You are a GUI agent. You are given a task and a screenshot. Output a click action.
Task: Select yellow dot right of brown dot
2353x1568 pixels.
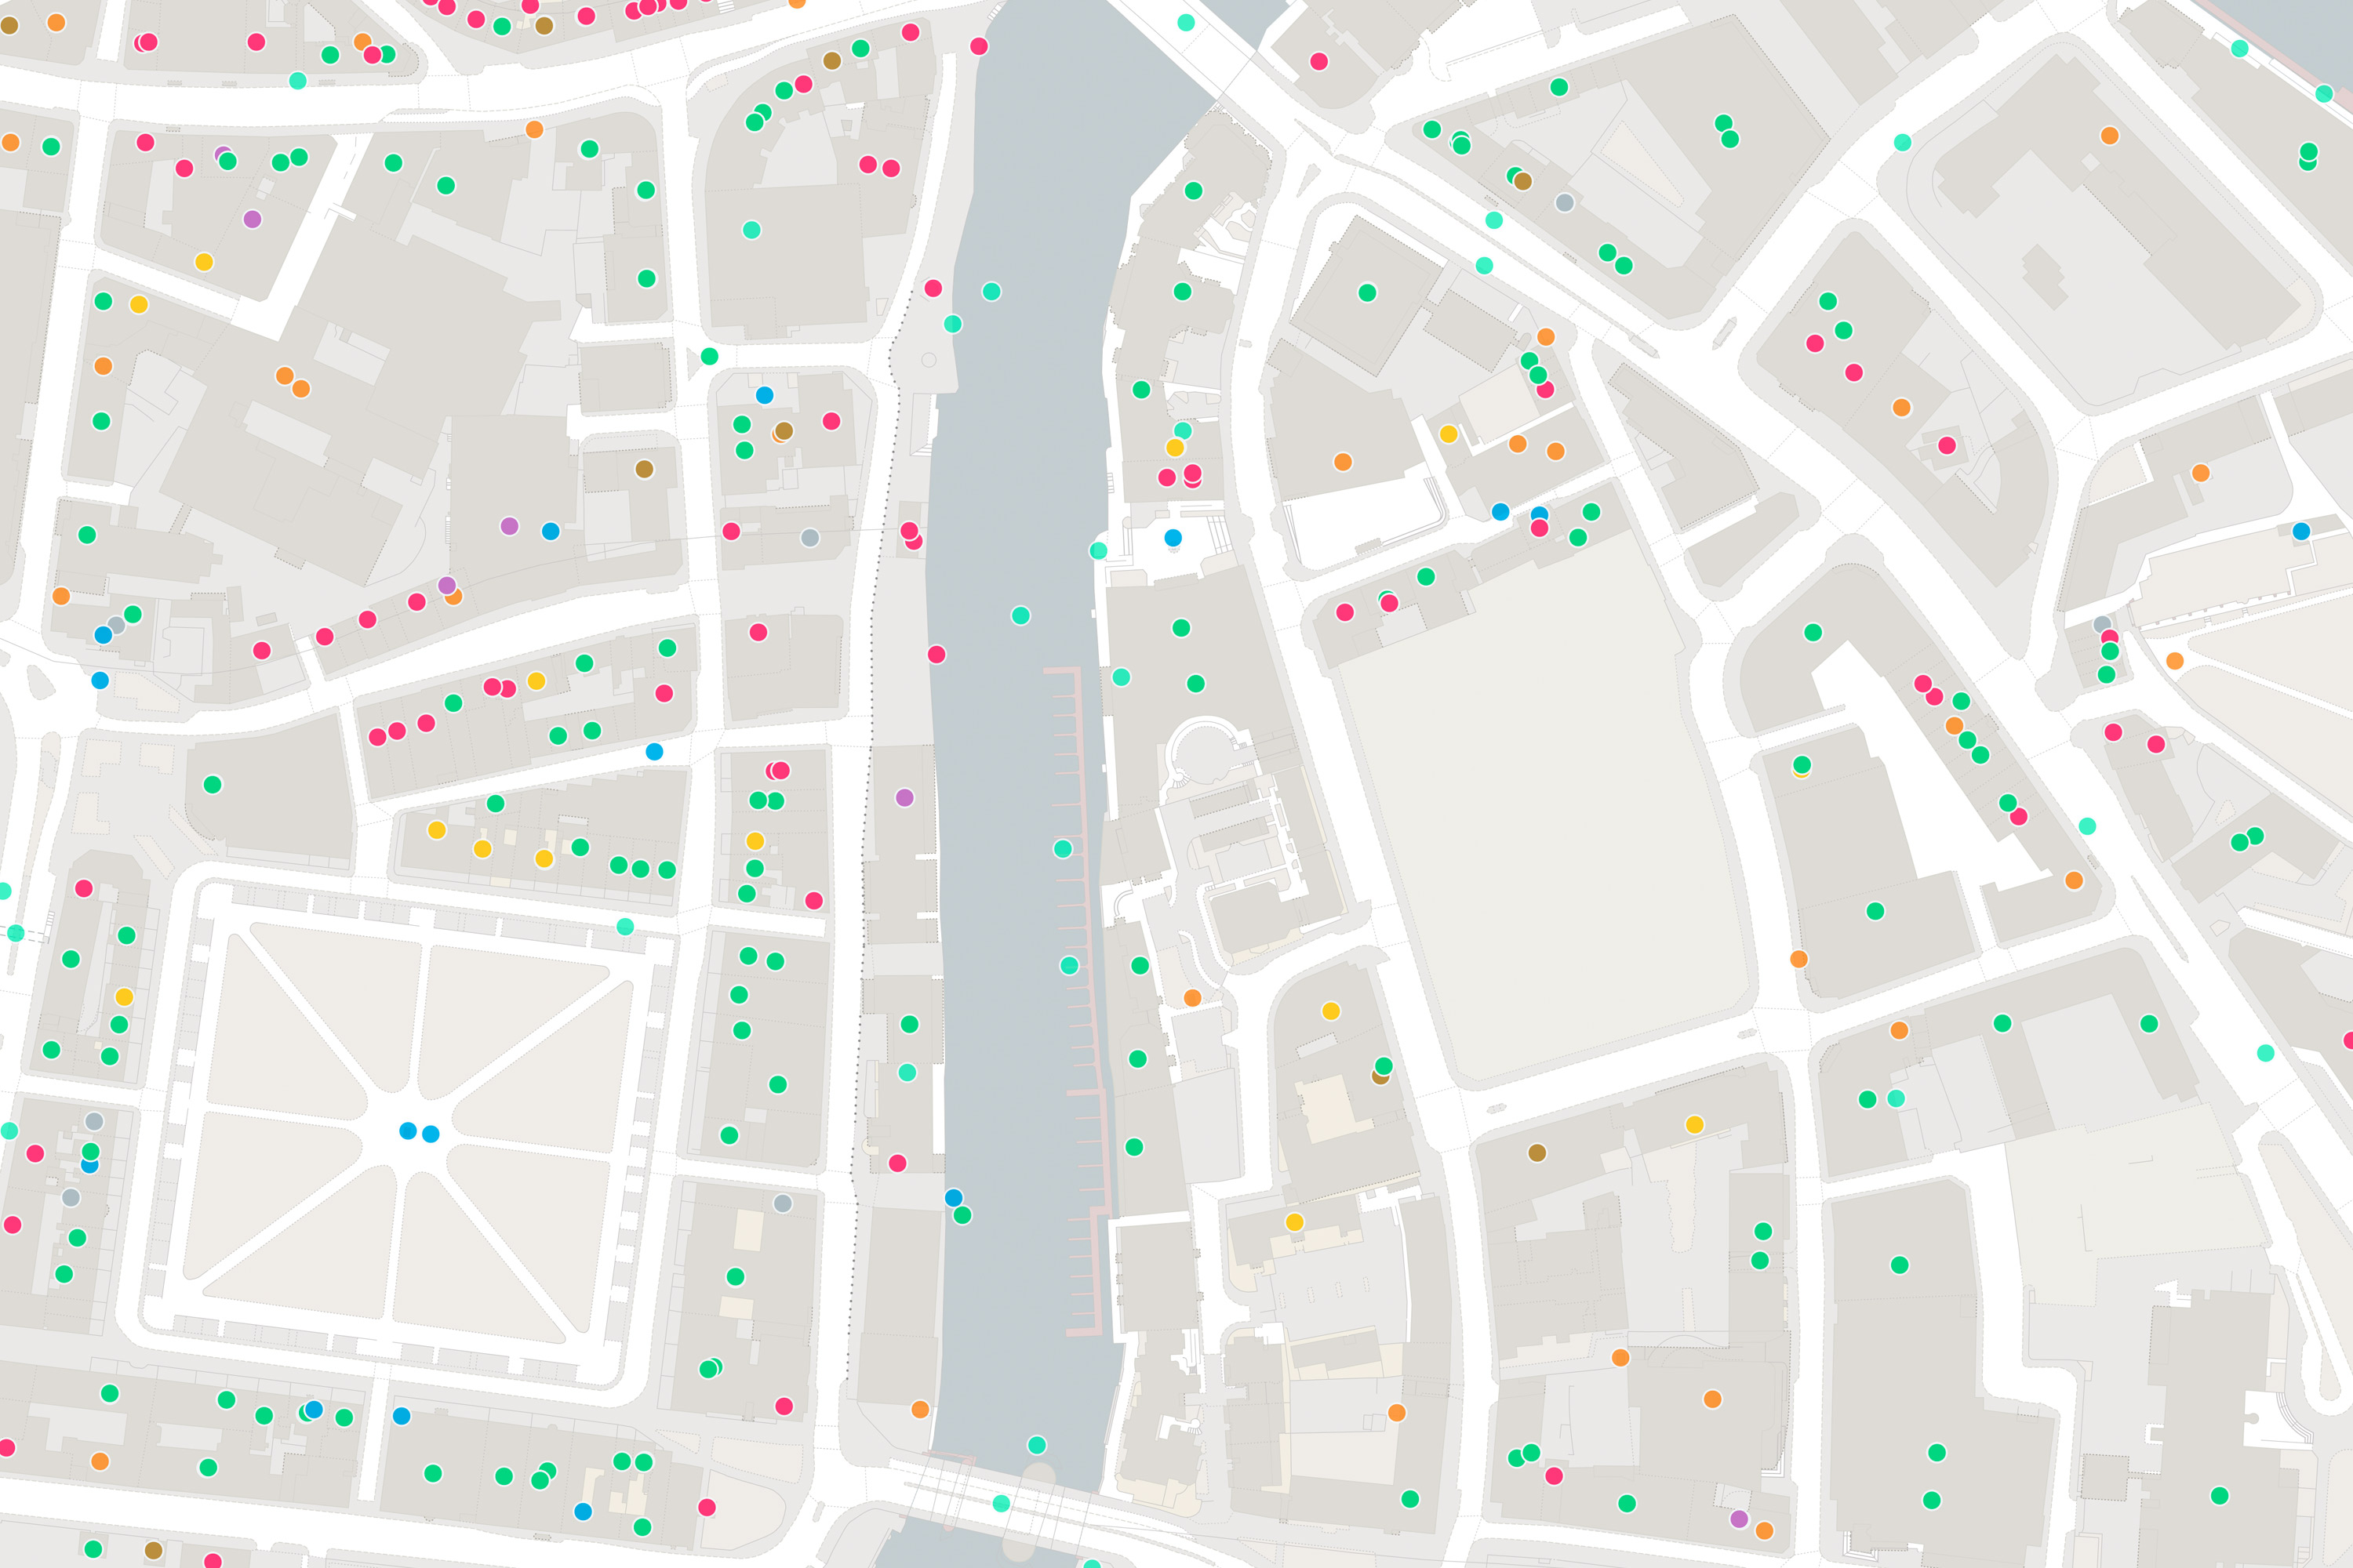click(1695, 1124)
